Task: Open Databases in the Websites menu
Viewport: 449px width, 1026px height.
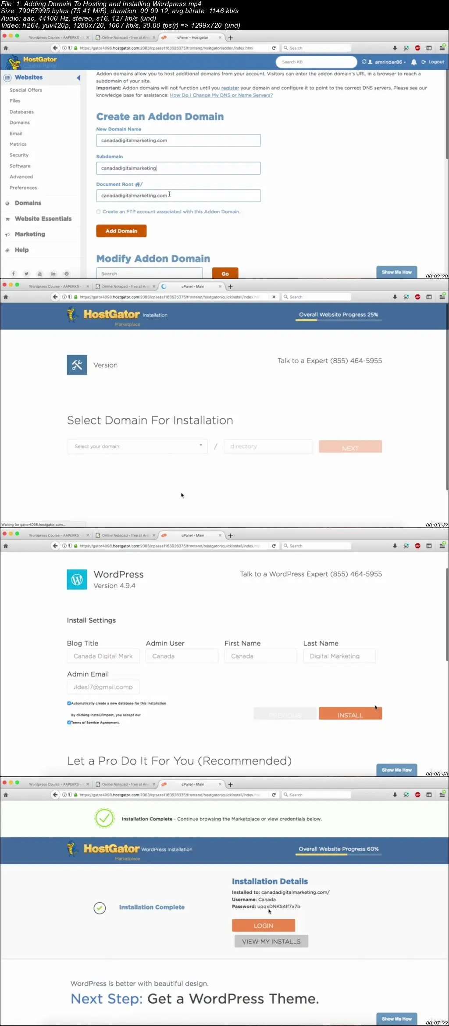Action: pos(21,112)
